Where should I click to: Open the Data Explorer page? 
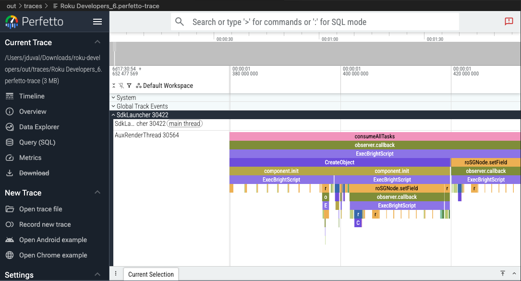pos(39,127)
